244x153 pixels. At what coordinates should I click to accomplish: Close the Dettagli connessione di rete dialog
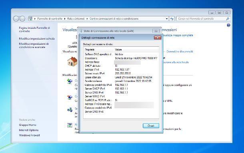coord(157,38)
